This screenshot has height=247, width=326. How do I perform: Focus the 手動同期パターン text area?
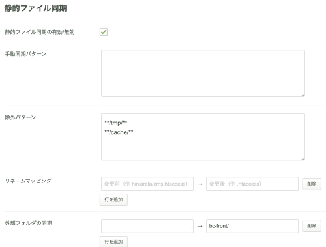tap(203, 74)
